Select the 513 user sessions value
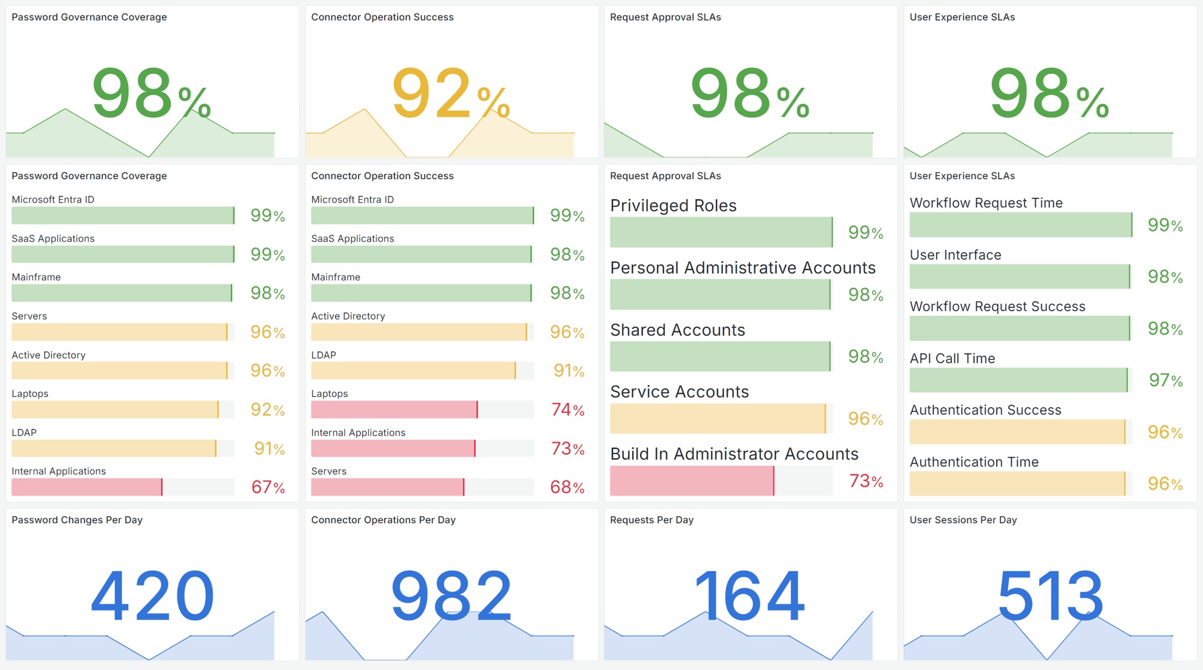The image size is (1203, 670). point(1050,596)
